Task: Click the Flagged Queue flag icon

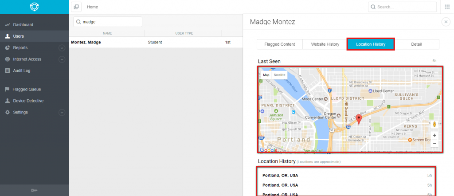Action: [7, 89]
